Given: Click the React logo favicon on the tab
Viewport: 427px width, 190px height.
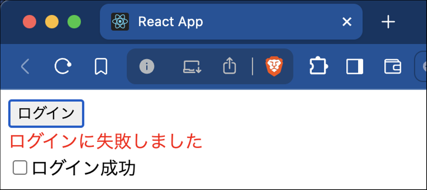Looking at the screenshot, I should [120, 22].
